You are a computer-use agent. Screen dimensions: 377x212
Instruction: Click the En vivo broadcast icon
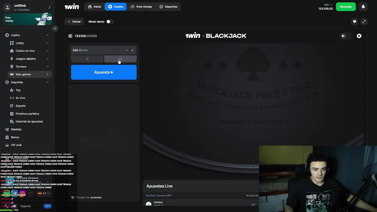pyautogui.click(x=12, y=98)
